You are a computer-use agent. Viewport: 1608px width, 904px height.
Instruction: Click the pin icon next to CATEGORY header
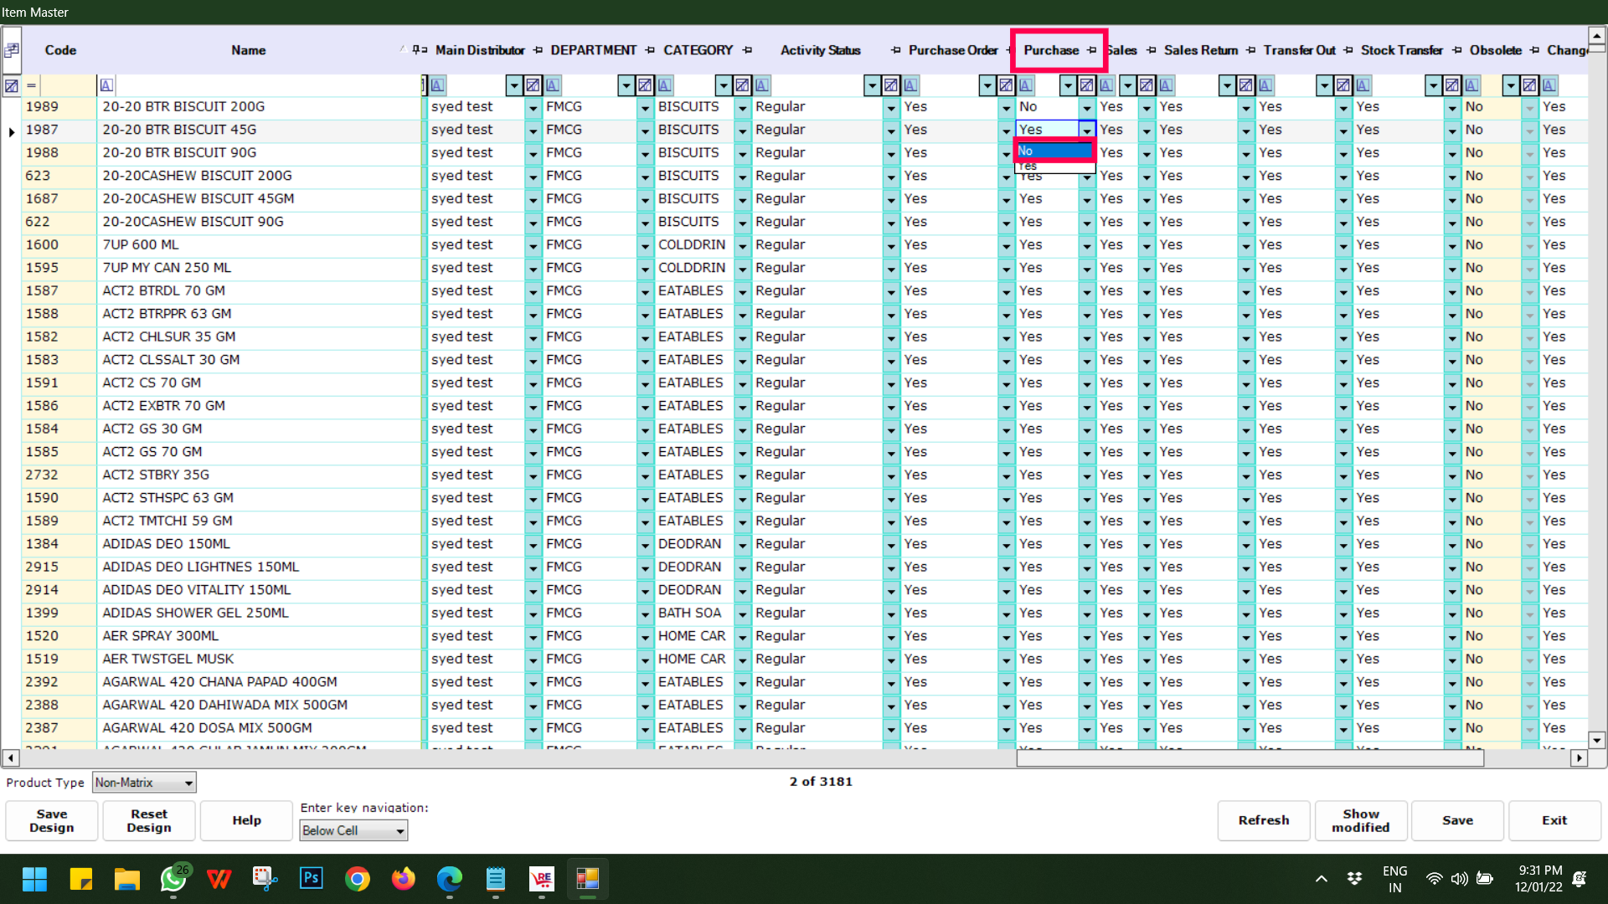[747, 50]
